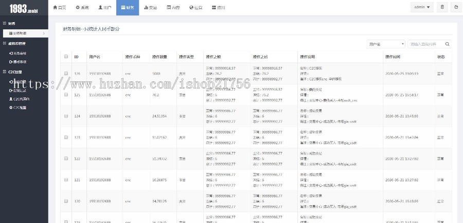Select 财务明细 in the sidebar
The width and height of the screenshot is (463, 223).
[x=25, y=33]
